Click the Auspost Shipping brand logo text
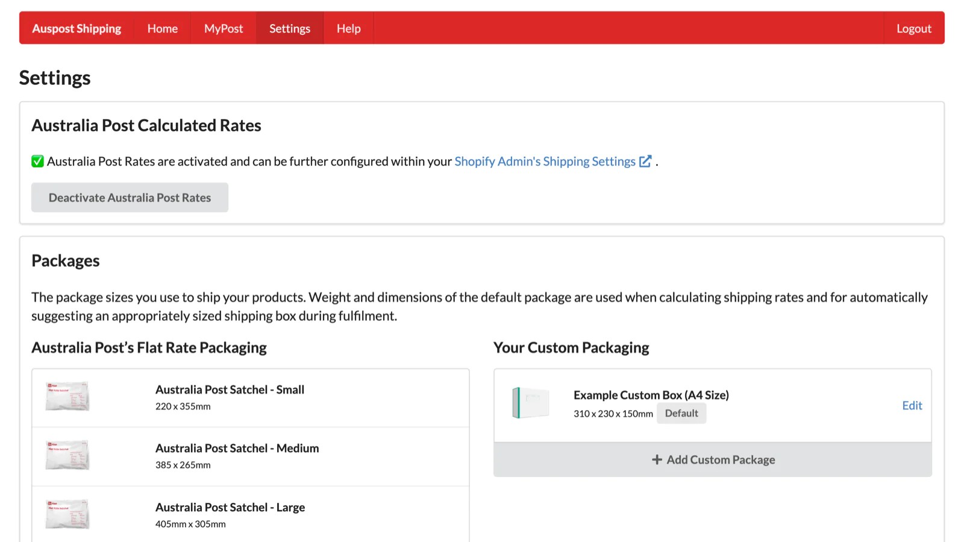964x542 pixels. (77, 28)
